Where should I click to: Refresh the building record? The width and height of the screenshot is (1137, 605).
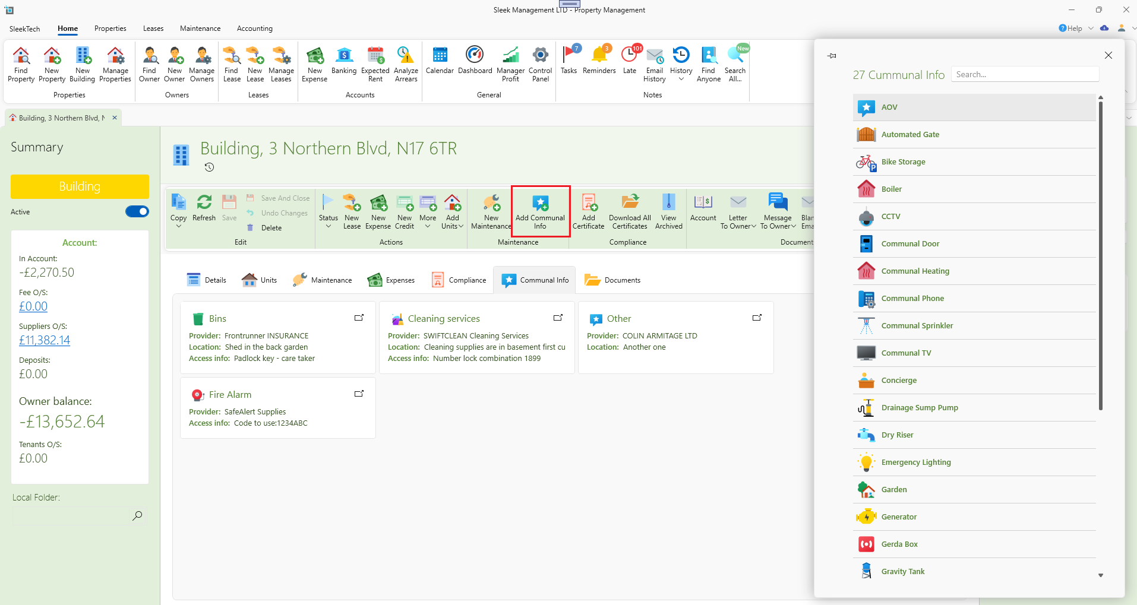tap(204, 208)
